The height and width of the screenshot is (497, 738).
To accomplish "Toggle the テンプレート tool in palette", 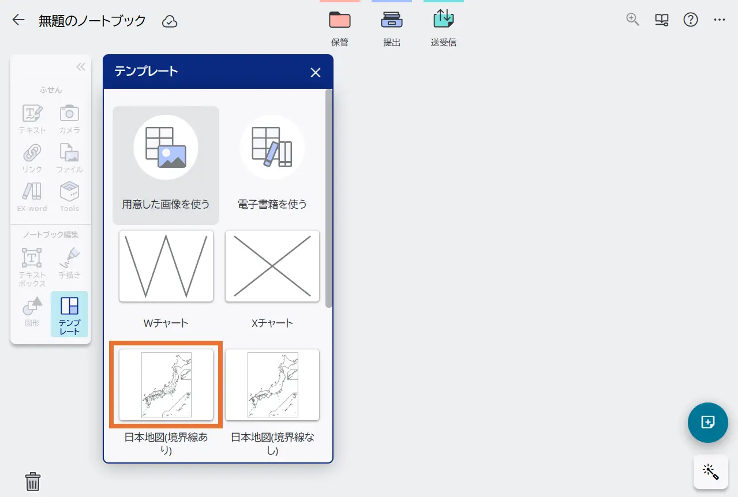I will pos(69,314).
